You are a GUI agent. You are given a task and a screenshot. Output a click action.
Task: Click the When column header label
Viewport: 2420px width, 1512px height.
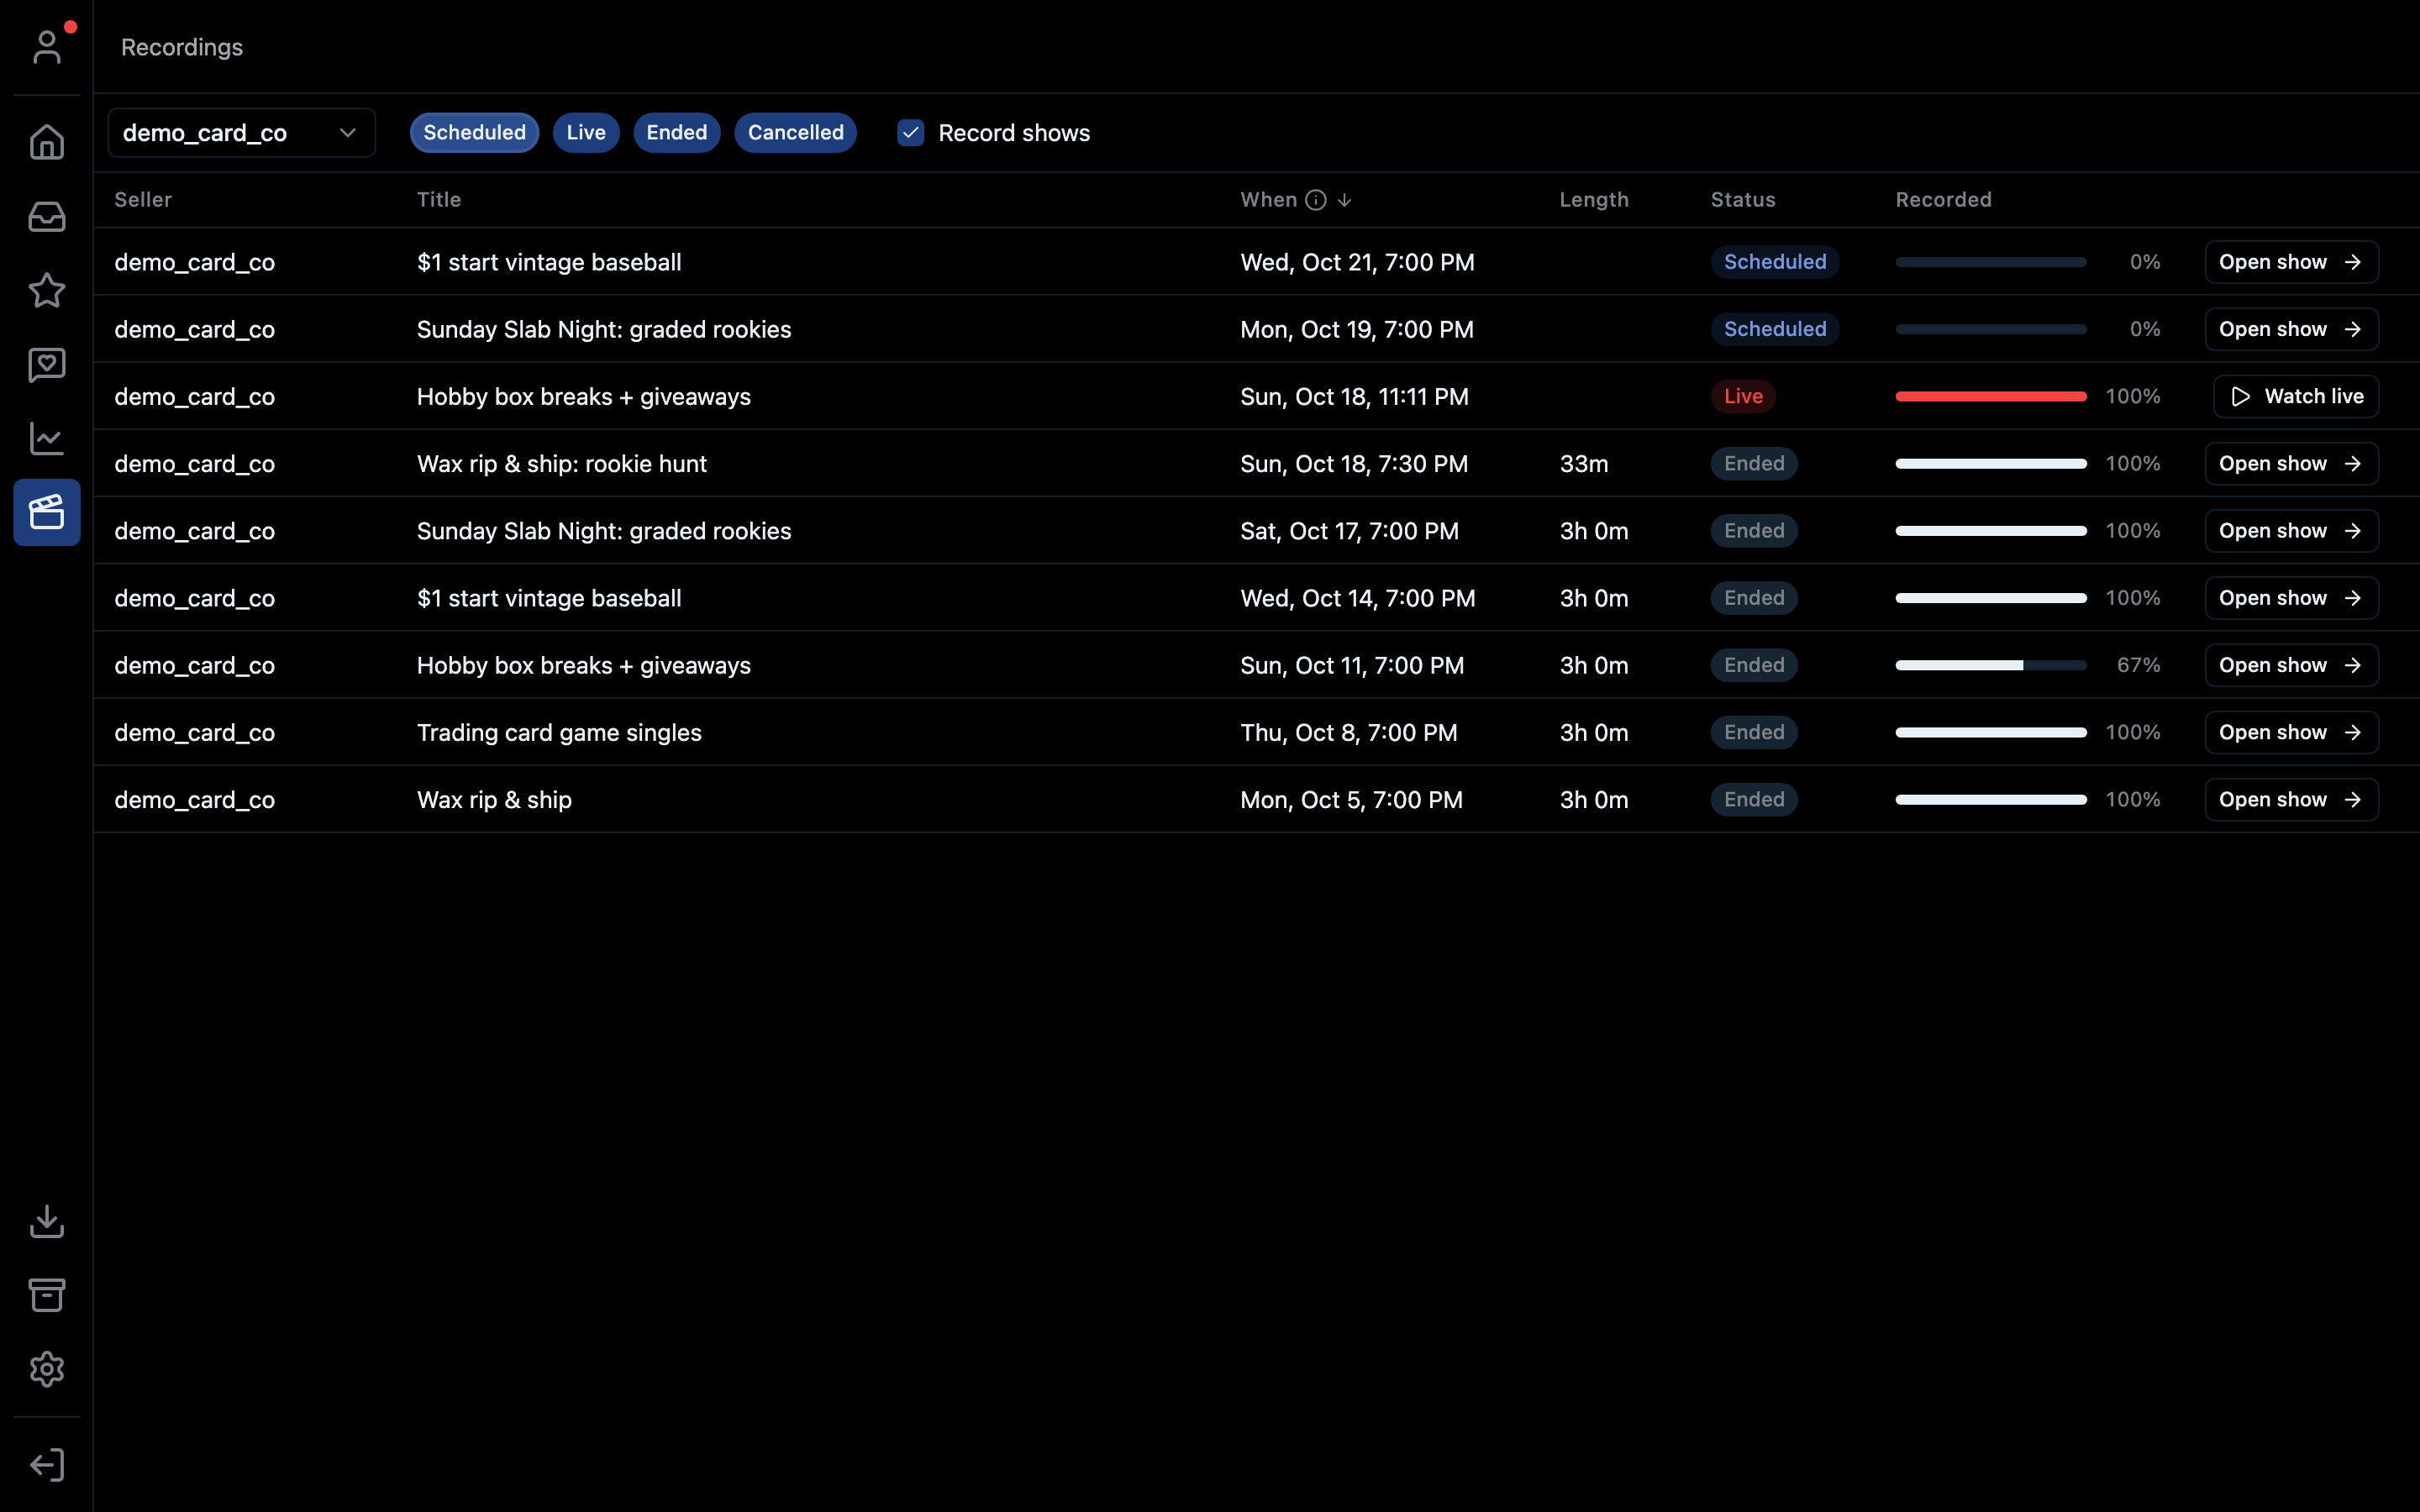[1269, 200]
